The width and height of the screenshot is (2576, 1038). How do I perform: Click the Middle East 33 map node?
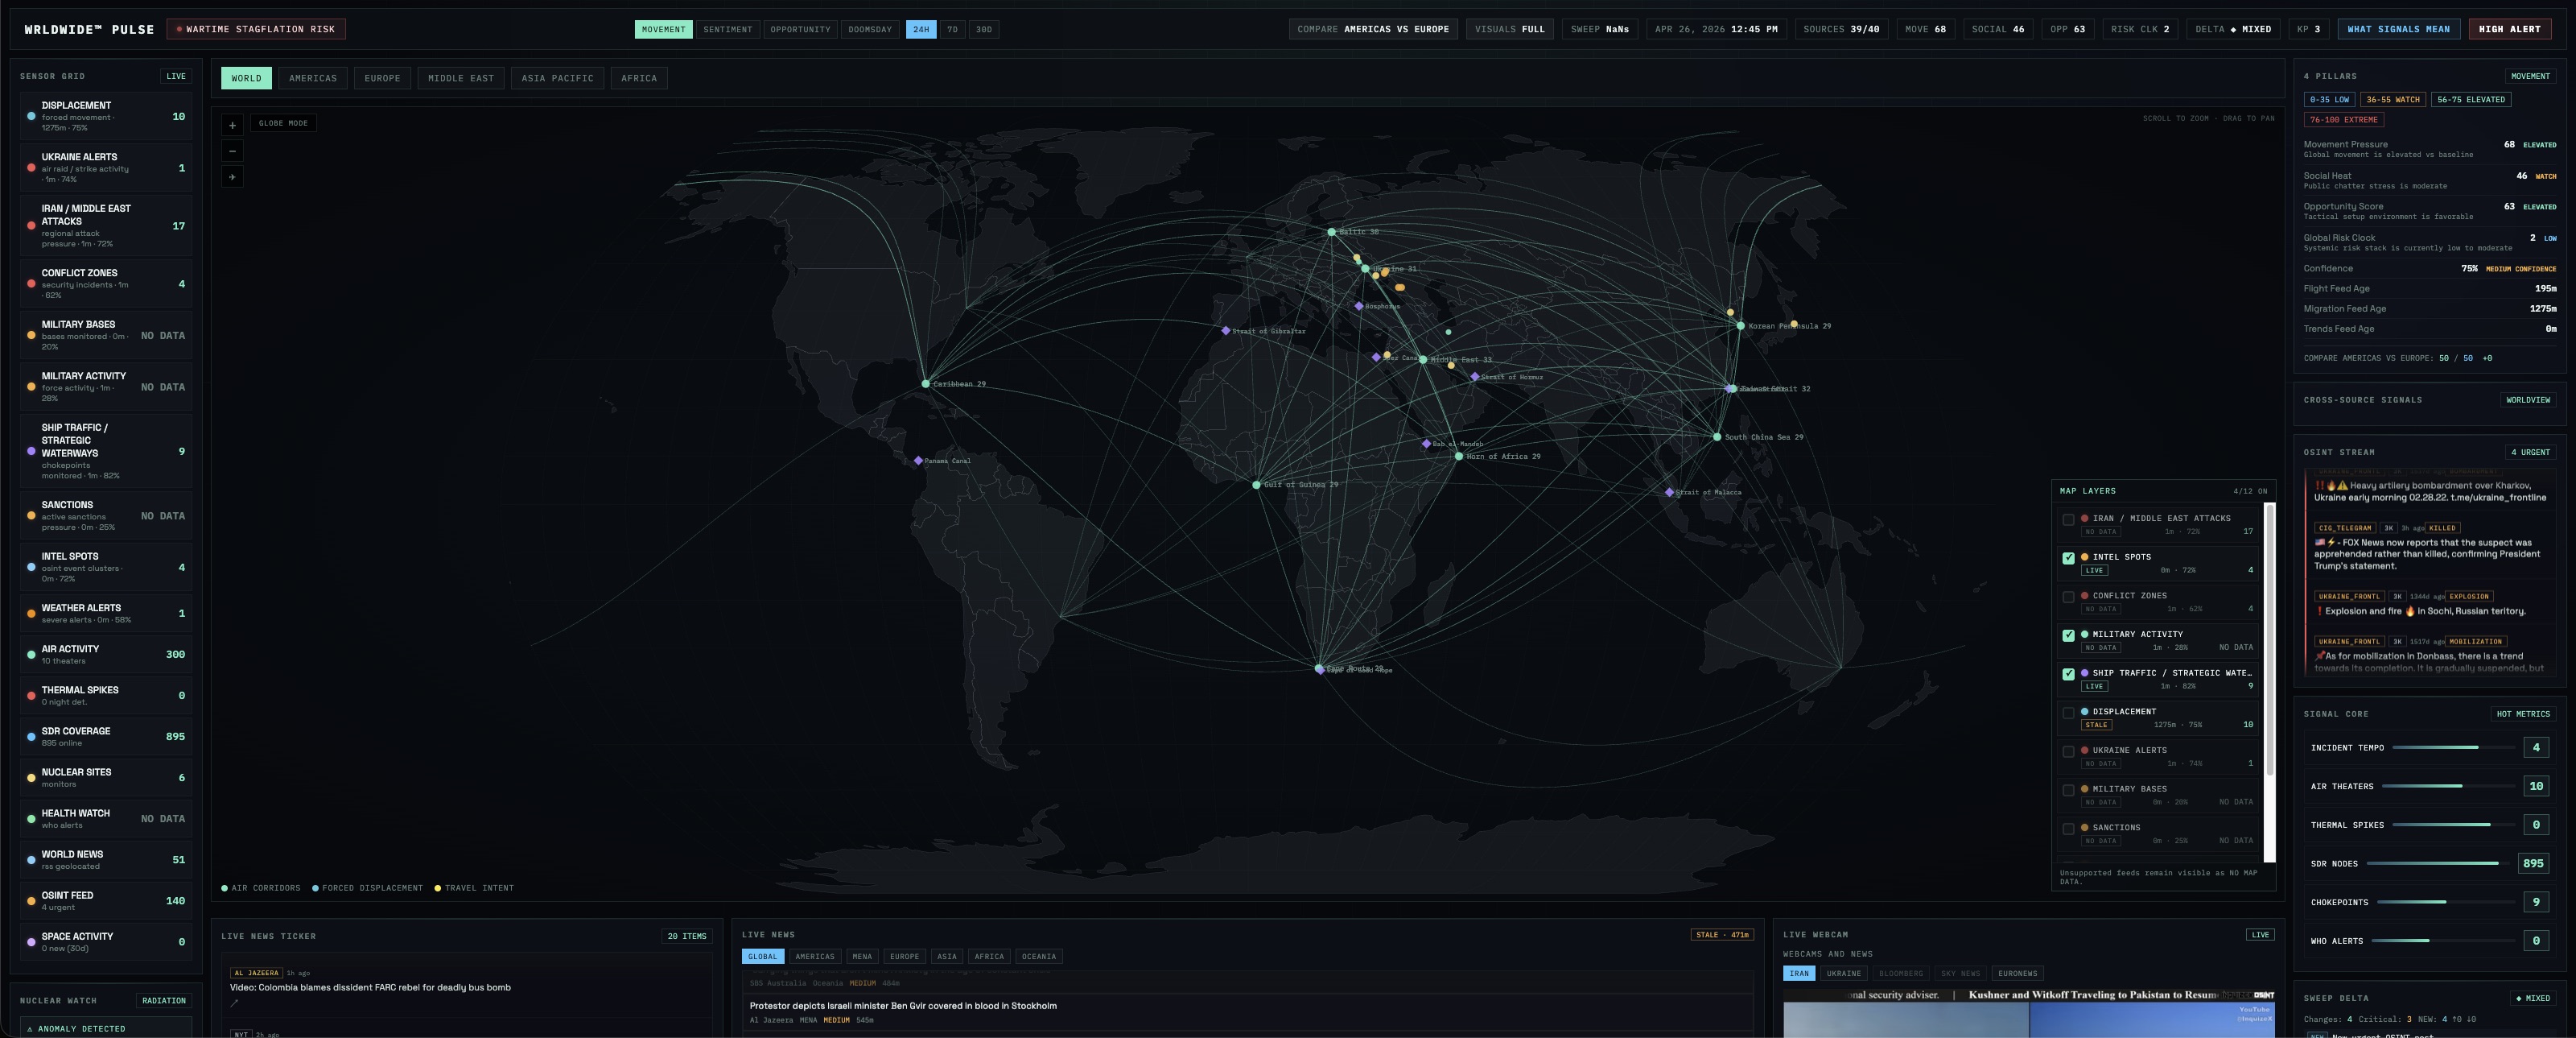[x=1423, y=359]
